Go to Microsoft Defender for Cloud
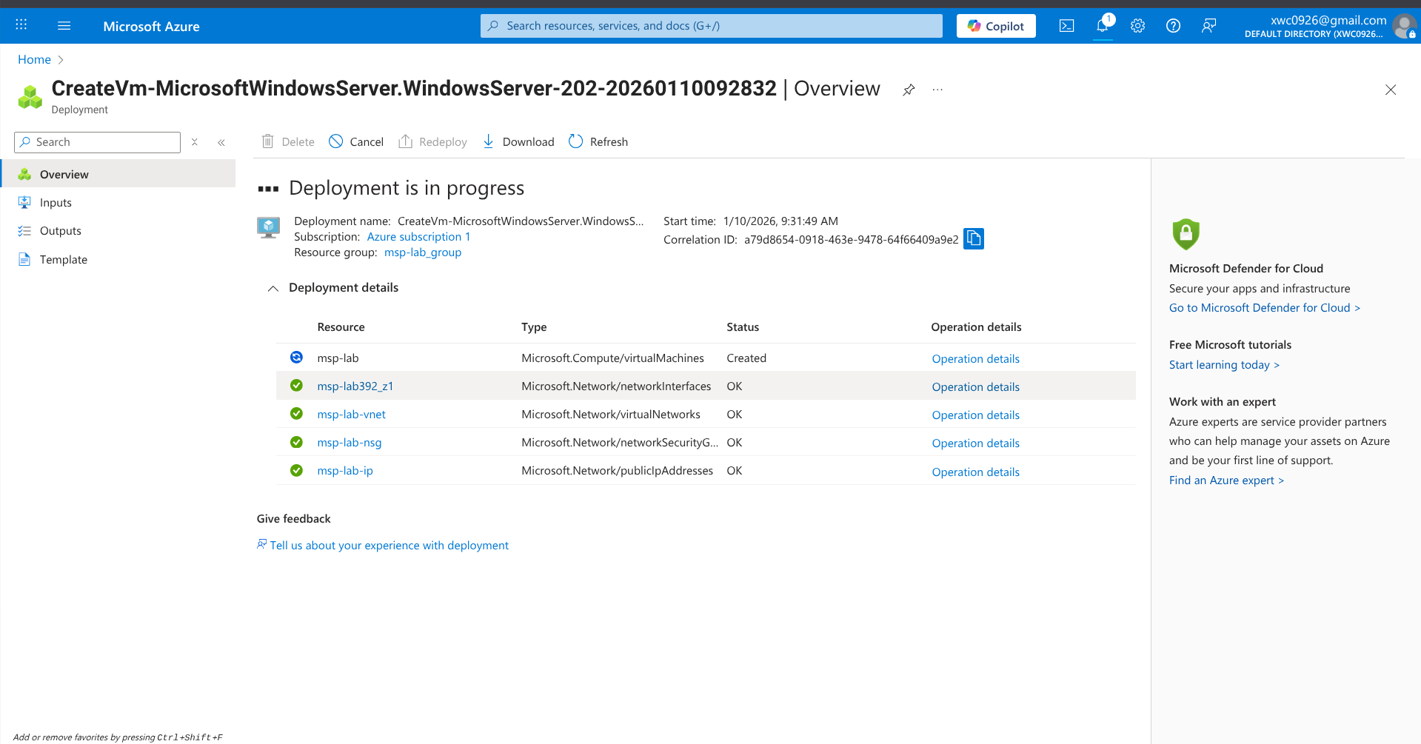Screen dimensions: 1421x744 pos(1264,307)
